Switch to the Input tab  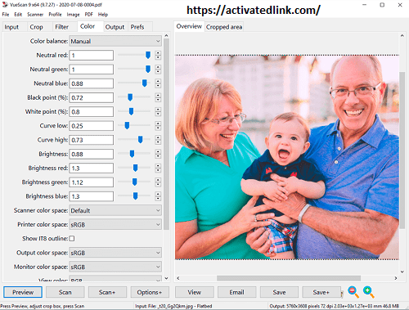(x=11, y=27)
